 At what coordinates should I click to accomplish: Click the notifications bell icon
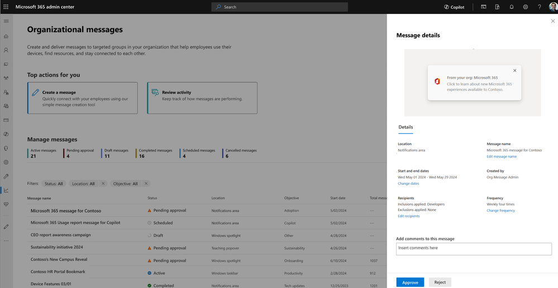[x=512, y=7]
